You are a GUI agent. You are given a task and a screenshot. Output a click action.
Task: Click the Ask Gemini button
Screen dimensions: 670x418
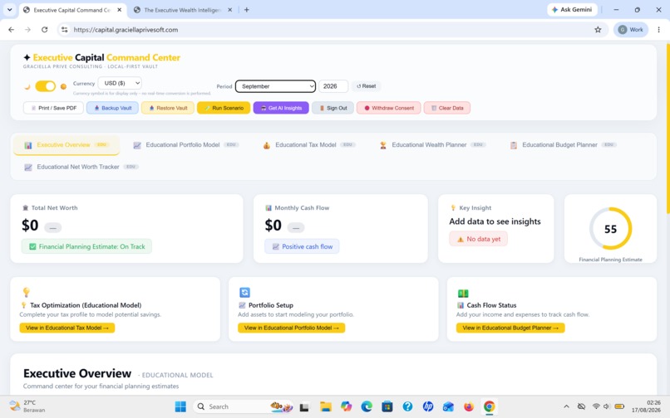[x=572, y=9]
